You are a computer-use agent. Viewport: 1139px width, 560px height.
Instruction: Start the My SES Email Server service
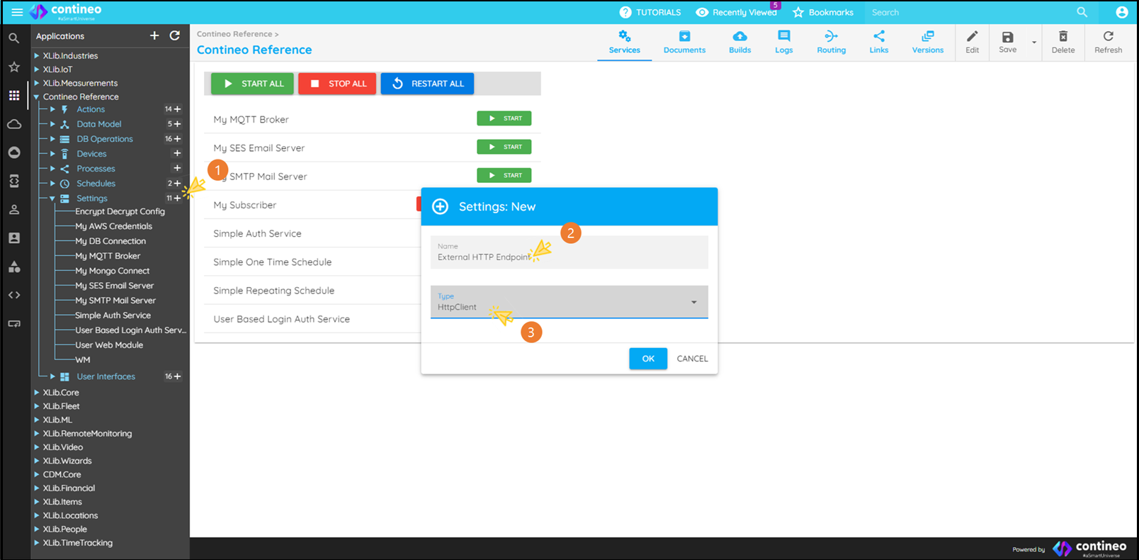[x=504, y=147]
